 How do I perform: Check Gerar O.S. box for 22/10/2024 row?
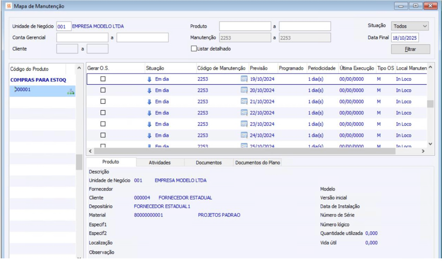[x=103, y=113]
